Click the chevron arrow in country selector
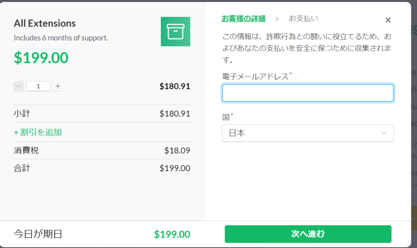417x248 pixels. pos(383,133)
